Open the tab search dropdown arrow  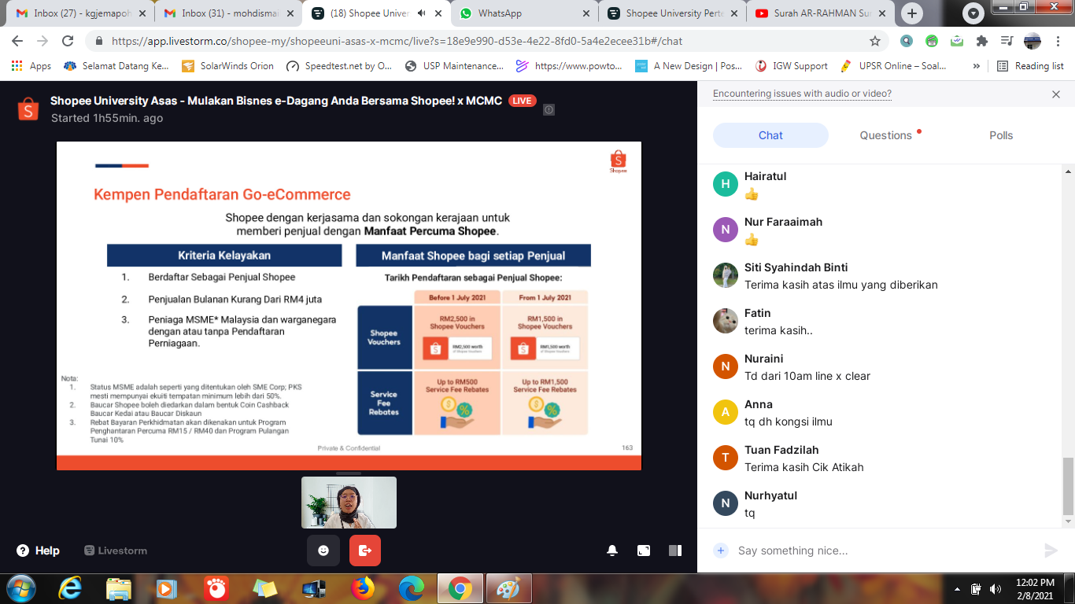[973, 13]
